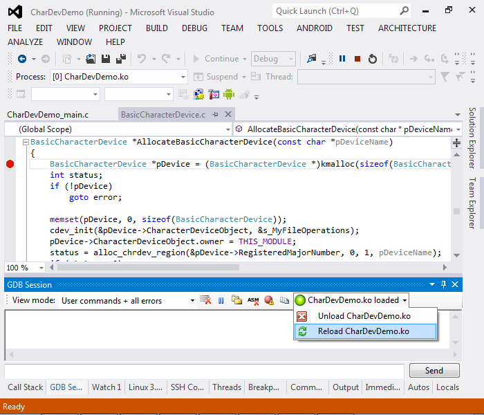Click the ASM icon in GDB toolbar

click(253, 300)
